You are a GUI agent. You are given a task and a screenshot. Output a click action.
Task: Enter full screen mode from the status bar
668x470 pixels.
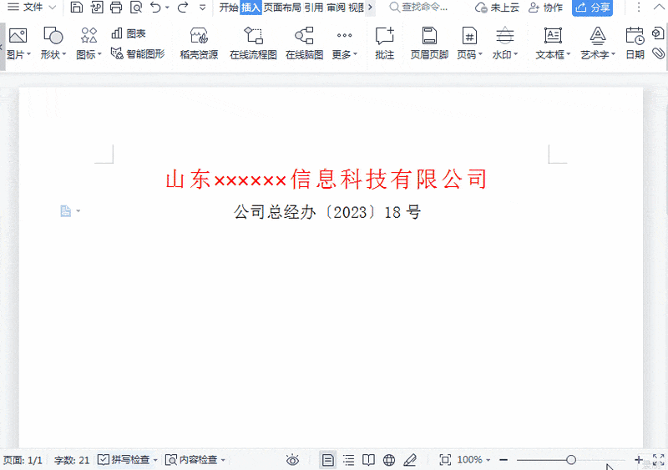click(658, 460)
